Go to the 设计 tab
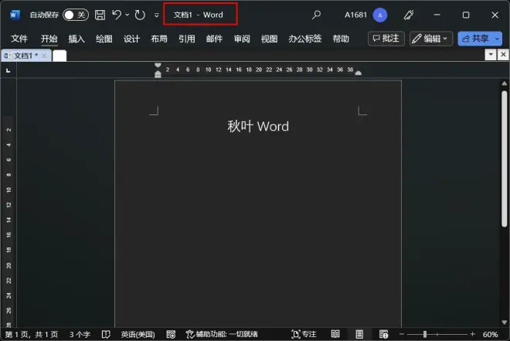 pos(131,39)
